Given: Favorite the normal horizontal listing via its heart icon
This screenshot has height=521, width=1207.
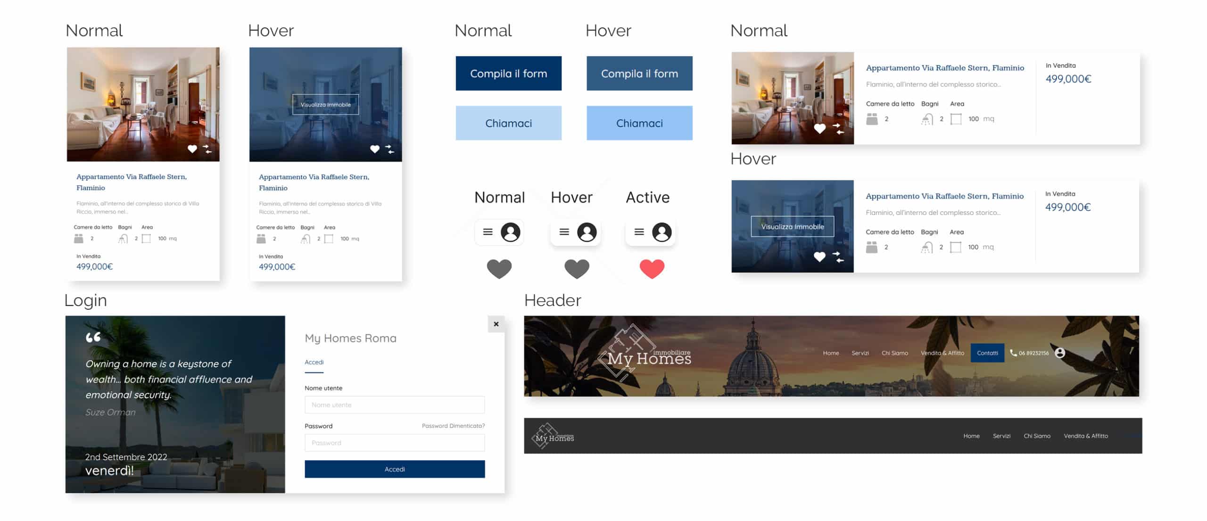Looking at the screenshot, I should pos(820,128).
